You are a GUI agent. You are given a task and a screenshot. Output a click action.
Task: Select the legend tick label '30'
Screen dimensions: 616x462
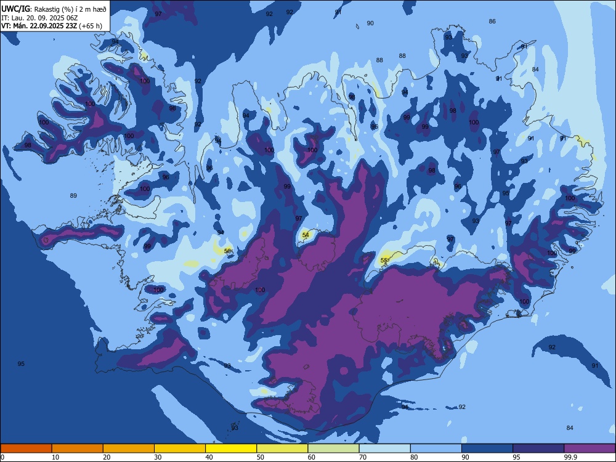158,457
